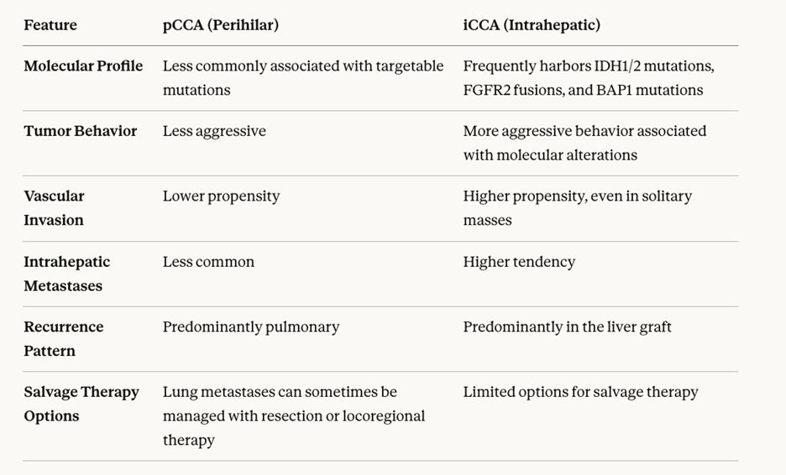786x475 pixels.
Task: Click "Predominantly in the liver graft" cell
Action: click(x=567, y=326)
